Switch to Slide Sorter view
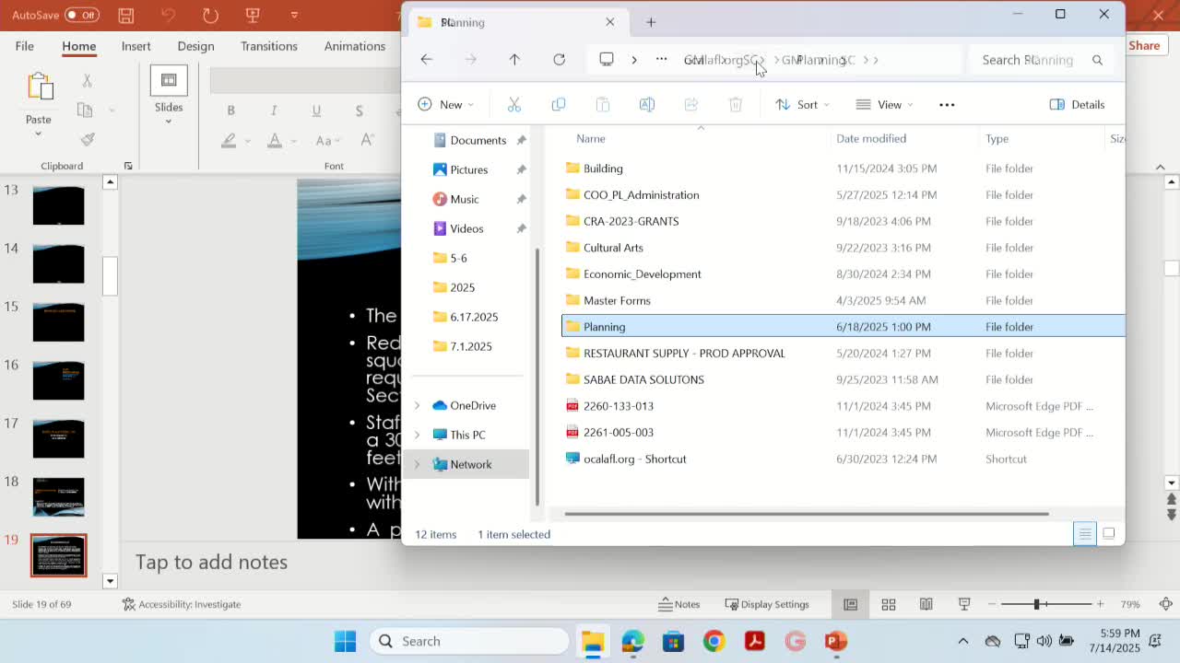1180x663 pixels. point(888,604)
